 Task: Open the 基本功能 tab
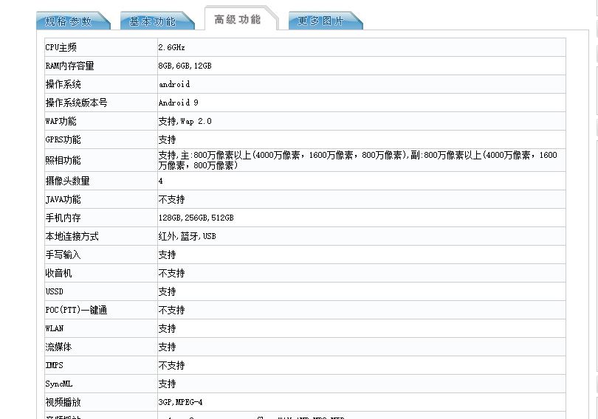coord(153,21)
